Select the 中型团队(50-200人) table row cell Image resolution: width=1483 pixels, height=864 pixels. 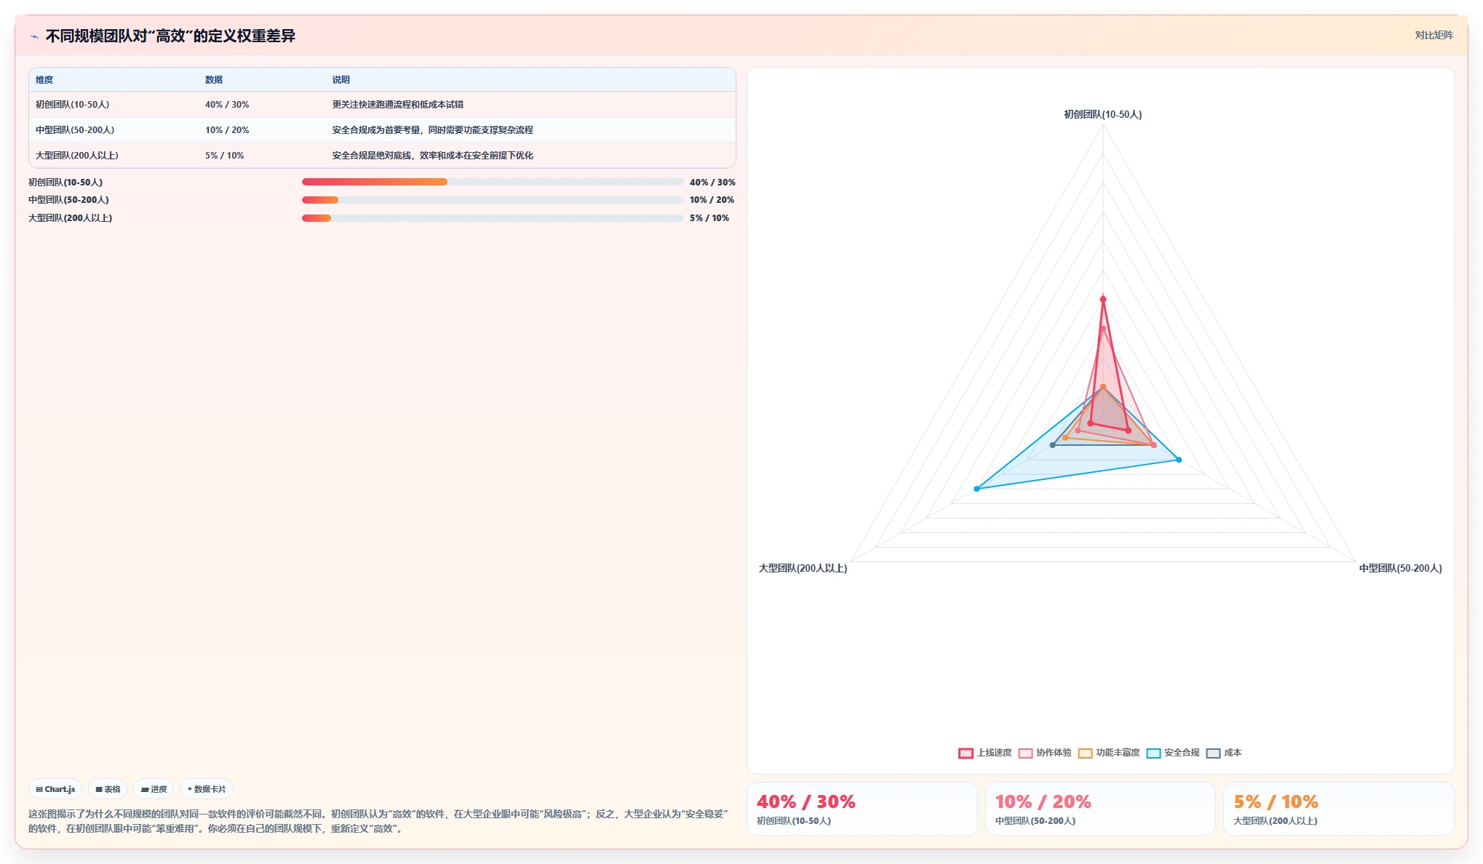(75, 130)
